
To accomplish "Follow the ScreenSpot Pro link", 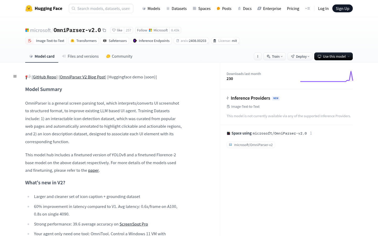I will point(134,224).
